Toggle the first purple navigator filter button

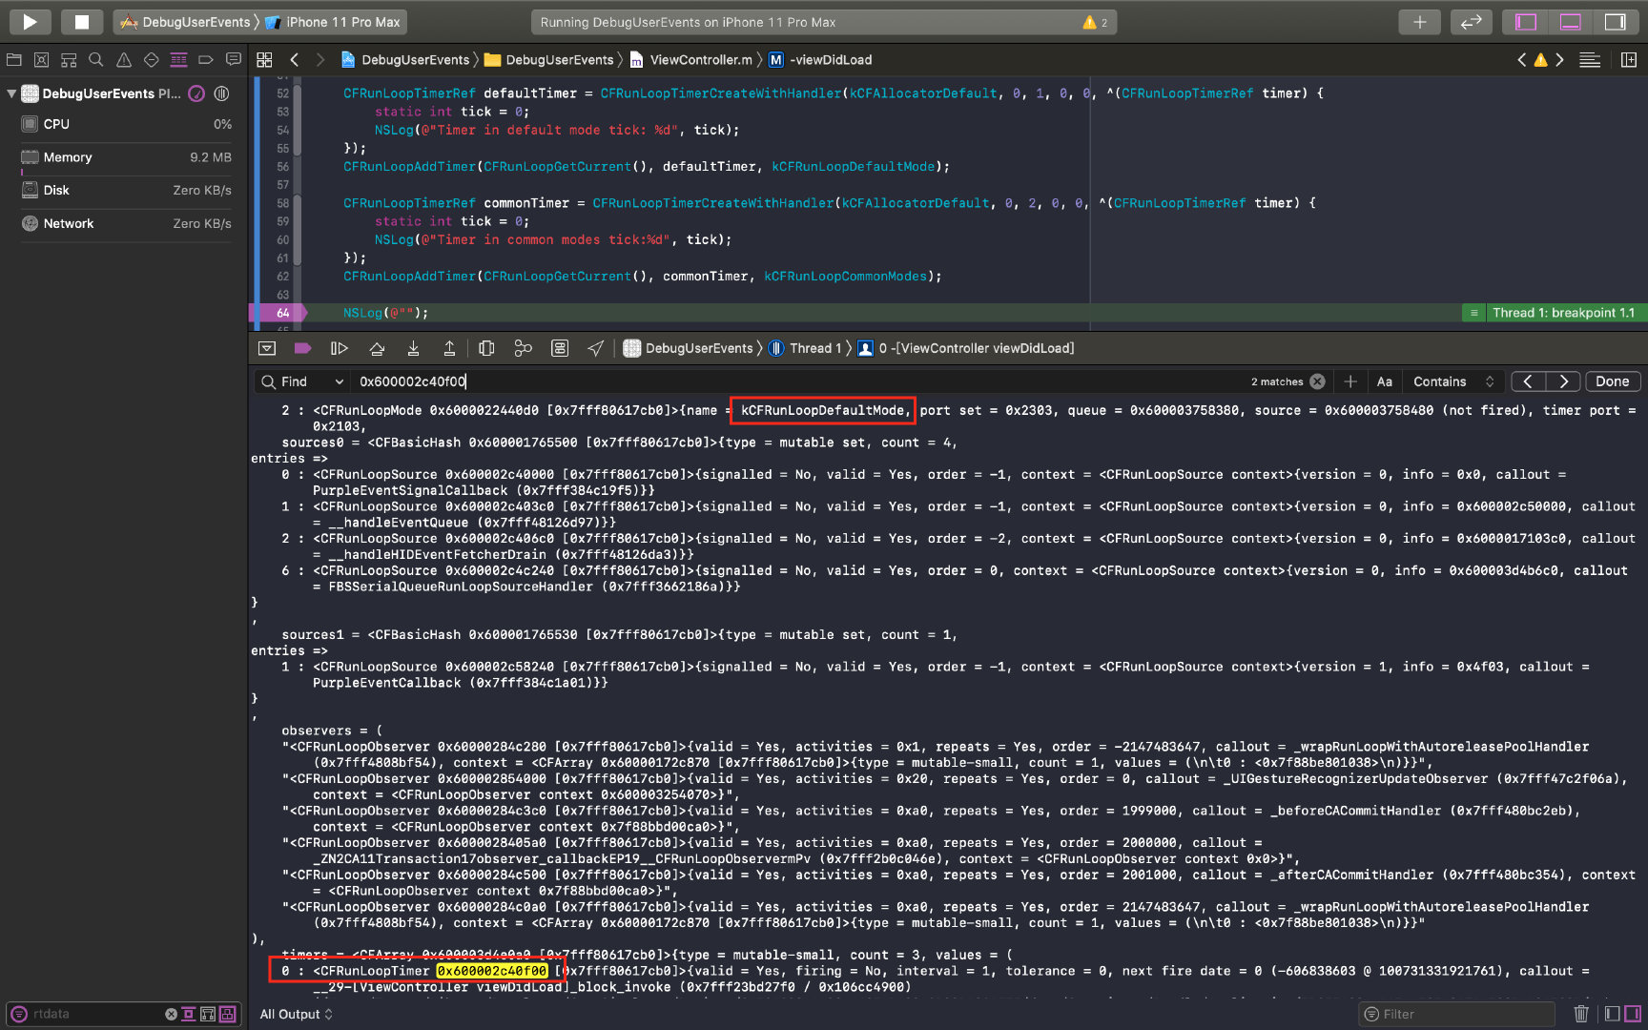[189, 1014]
